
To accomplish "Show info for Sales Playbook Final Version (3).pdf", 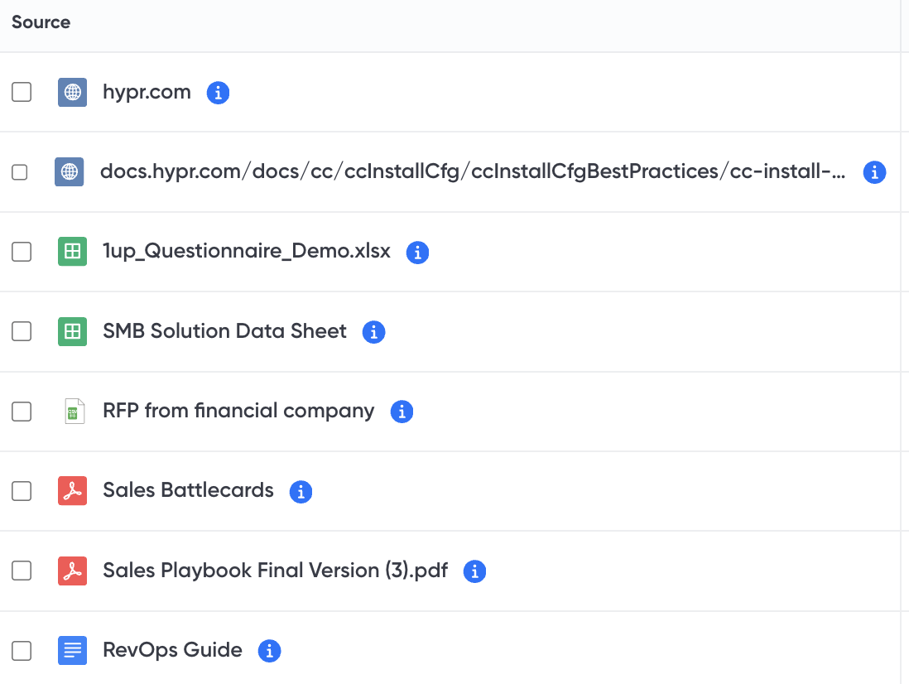I will click(x=475, y=571).
